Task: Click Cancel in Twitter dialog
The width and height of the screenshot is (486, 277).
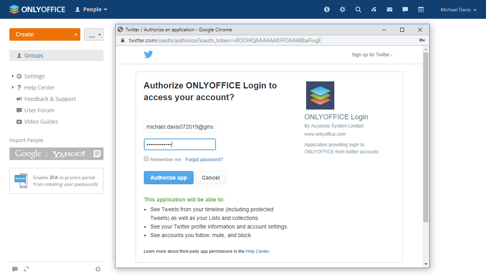Action: (x=211, y=178)
